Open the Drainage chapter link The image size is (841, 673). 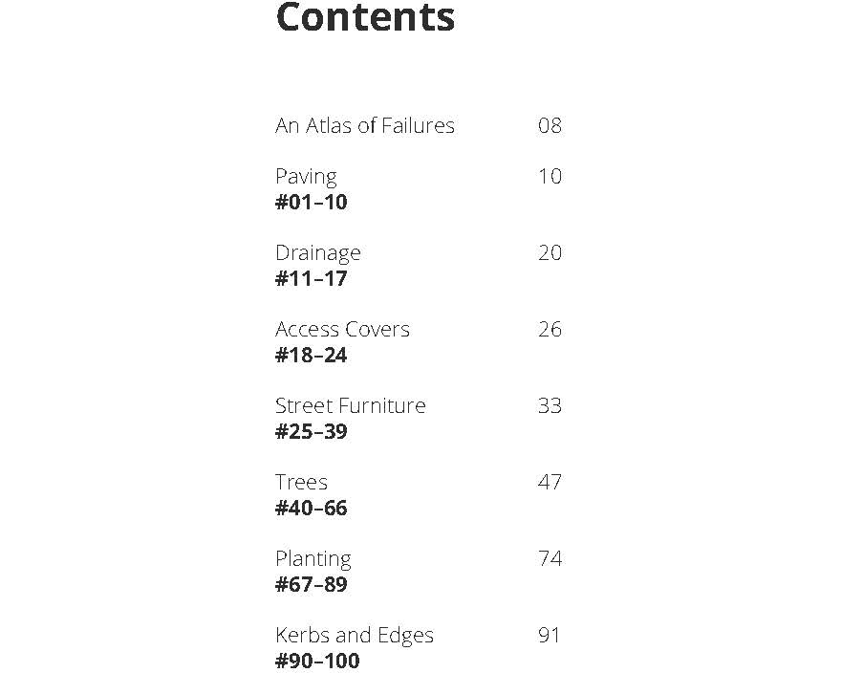click(x=318, y=252)
